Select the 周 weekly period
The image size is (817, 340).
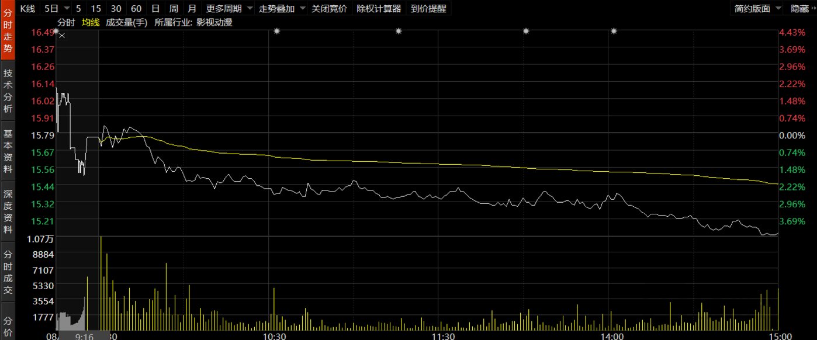174,9
